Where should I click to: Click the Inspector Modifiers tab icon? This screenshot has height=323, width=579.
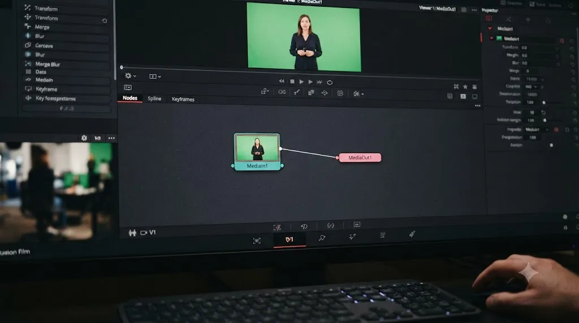(x=508, y=19)
